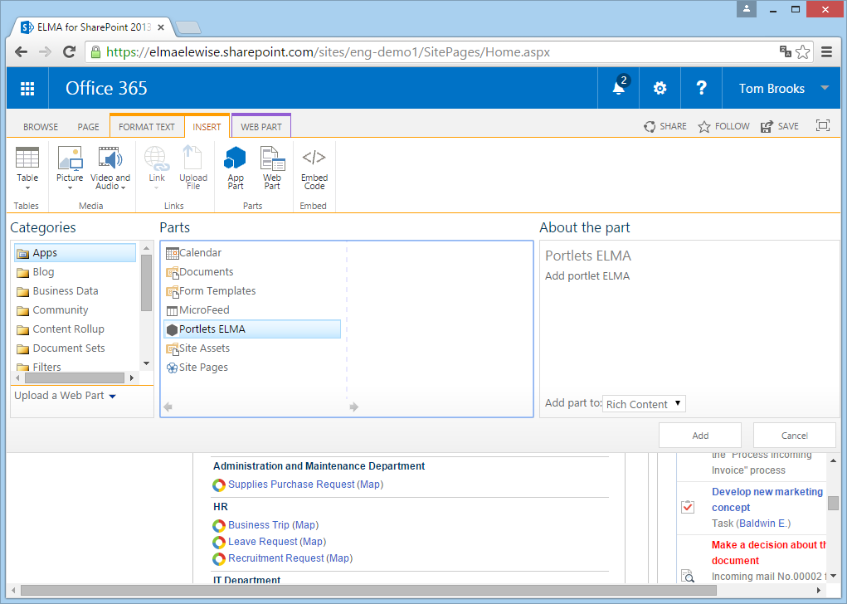The image size is (847, 604).
Task: Pick Portlets ELMA part
Action: (252, 329)
